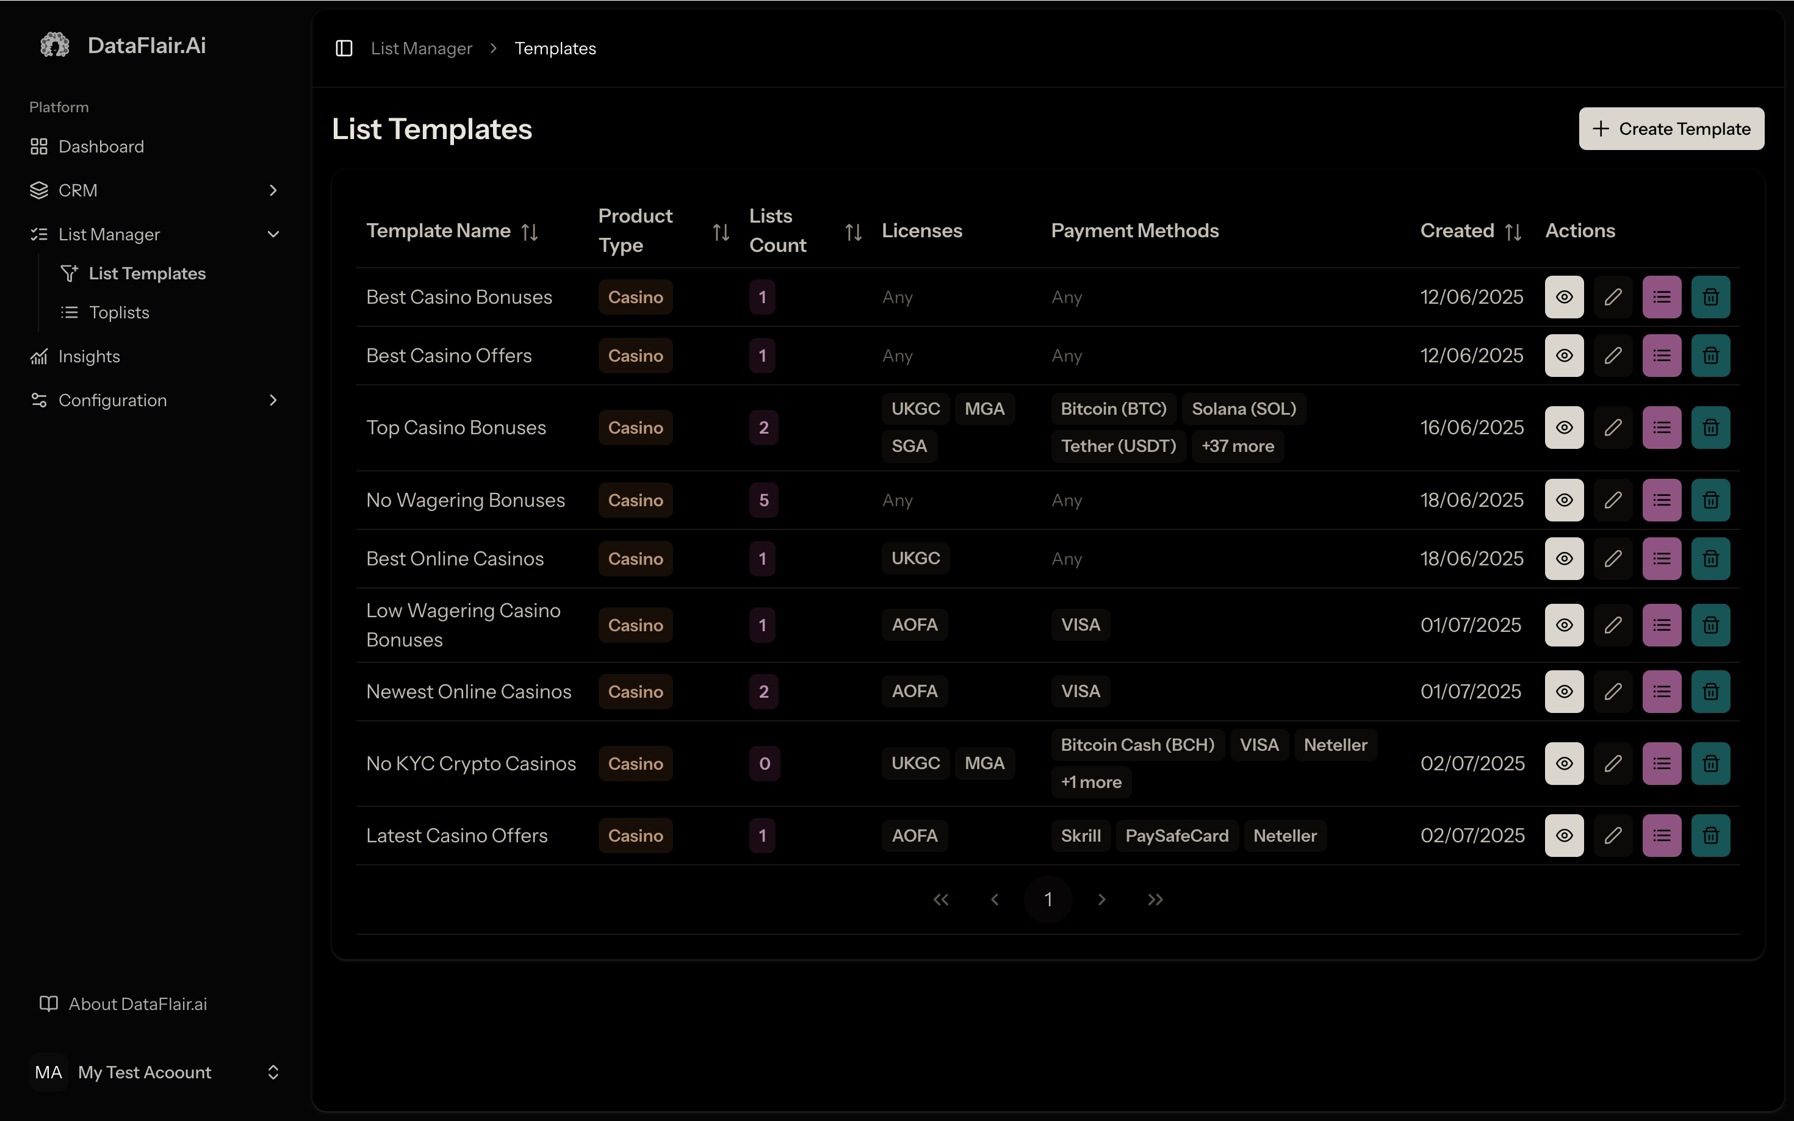Click eye icon for Low Wagering Casino Bonuses

pos(1563,625)
